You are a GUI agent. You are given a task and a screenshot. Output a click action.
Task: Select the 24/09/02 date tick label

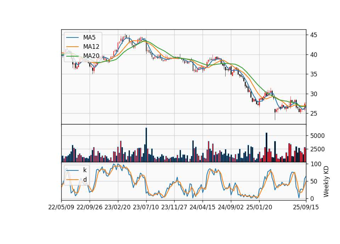click(231, 207)
